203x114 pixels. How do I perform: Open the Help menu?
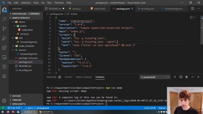pos(69,3)
